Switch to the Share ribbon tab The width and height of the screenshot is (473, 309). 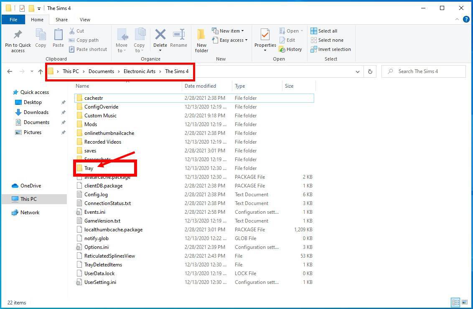pyautogui.click(x=61, y=20)
